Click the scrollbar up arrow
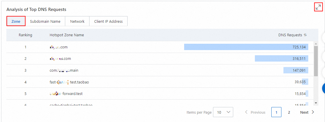 click(316, 44)
